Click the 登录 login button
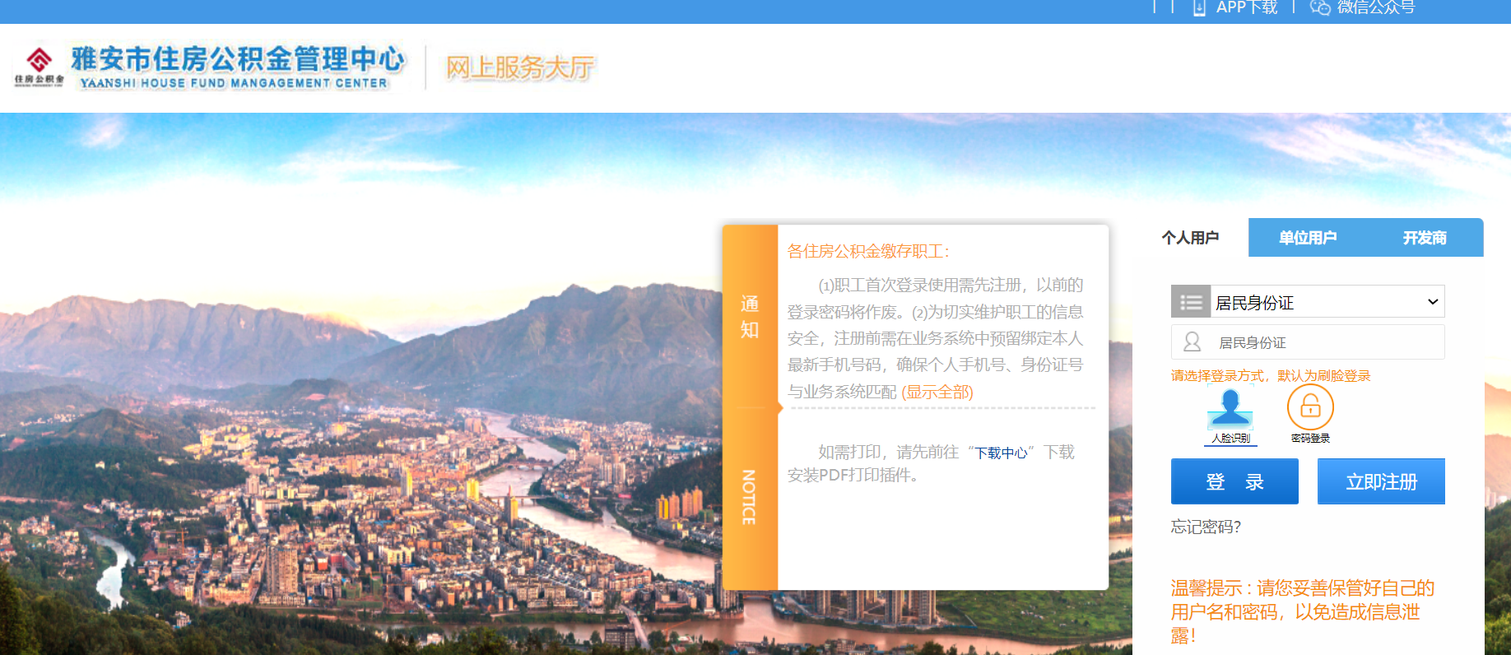Viewport: 1511px width, 655px height. tap(1234, 481)
